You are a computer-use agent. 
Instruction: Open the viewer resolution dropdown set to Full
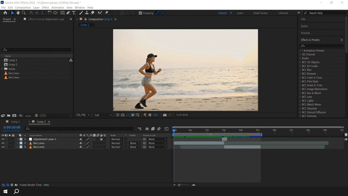tap(103, 115)
